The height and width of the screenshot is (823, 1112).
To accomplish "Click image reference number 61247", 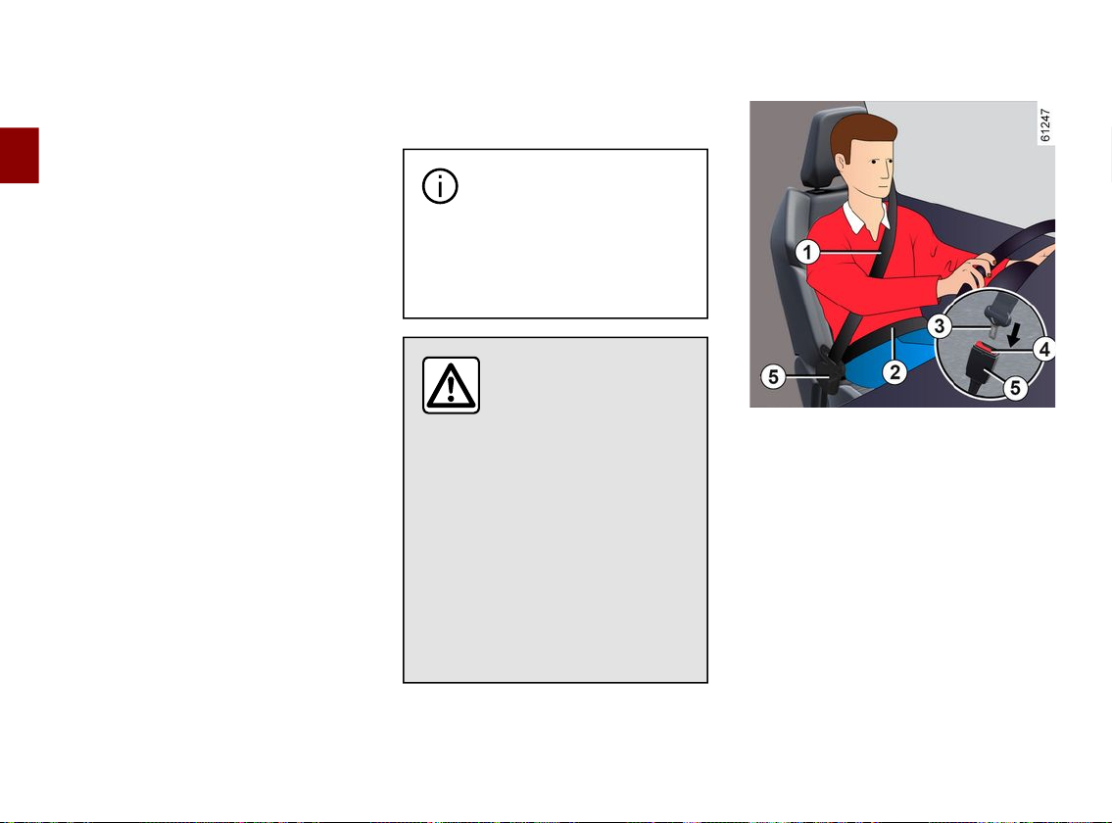I will click(1045, 124).
